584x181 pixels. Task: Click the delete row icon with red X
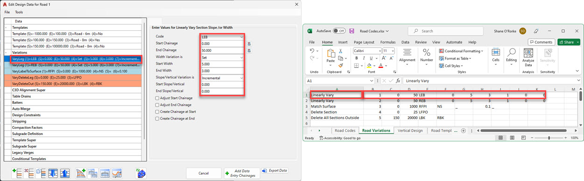tap(29, 173)
